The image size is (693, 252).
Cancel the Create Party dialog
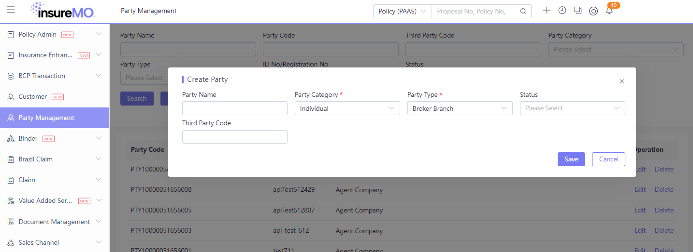608,159
